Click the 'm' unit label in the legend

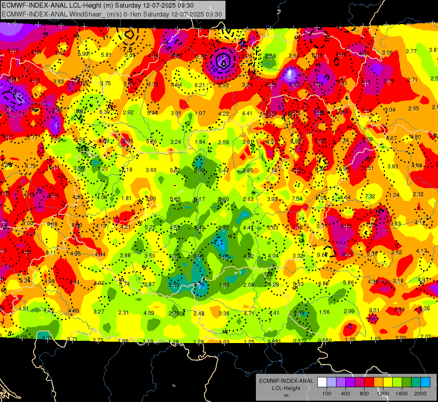tap(286, 395)
